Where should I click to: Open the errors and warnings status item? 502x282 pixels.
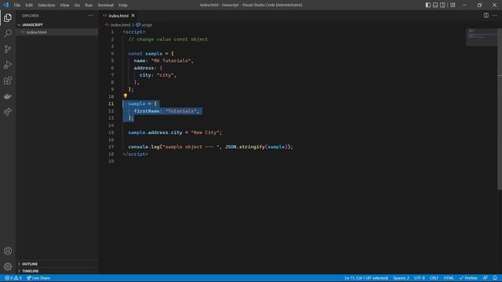point(13,278)
